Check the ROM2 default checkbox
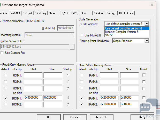The height and width of the screenshot is (120, 160). [5, 82]
